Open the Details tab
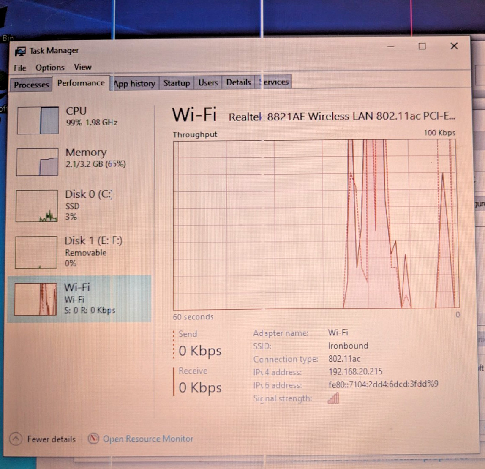The image size is (485, 469). (x=238, y=82)
